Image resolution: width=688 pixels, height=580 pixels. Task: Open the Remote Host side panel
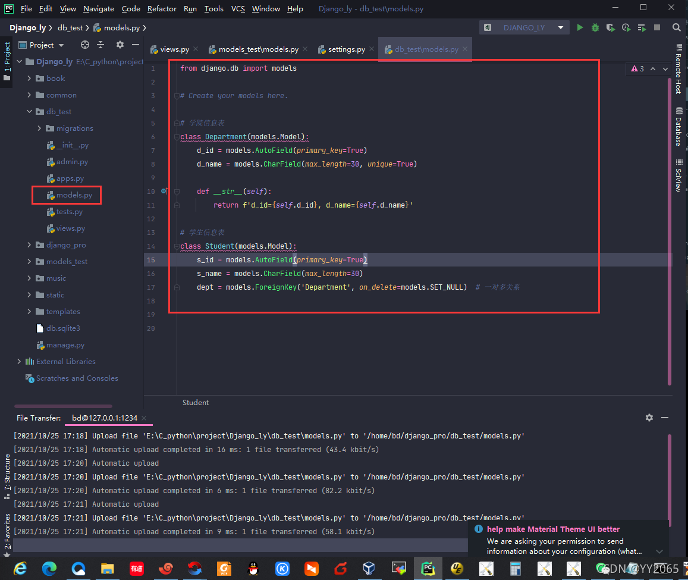click(679, 69)
